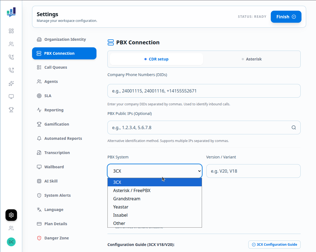Choose 3CX from the PBX System list

[155, 182]
